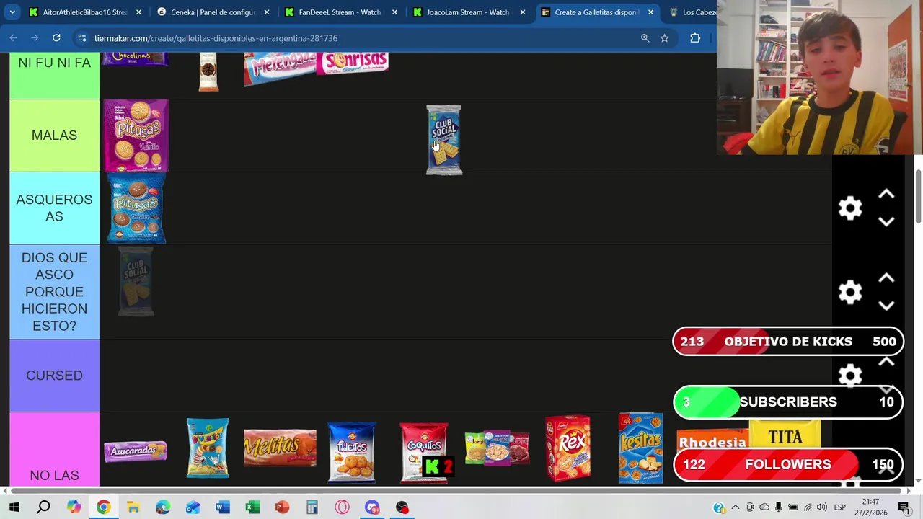Pick the Kesitas crackers image

pos(640,448)
